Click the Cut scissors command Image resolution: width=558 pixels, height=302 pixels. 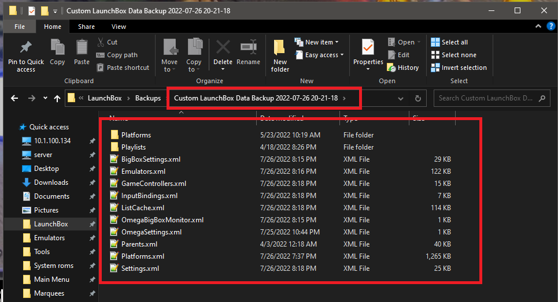click(107, 42)
